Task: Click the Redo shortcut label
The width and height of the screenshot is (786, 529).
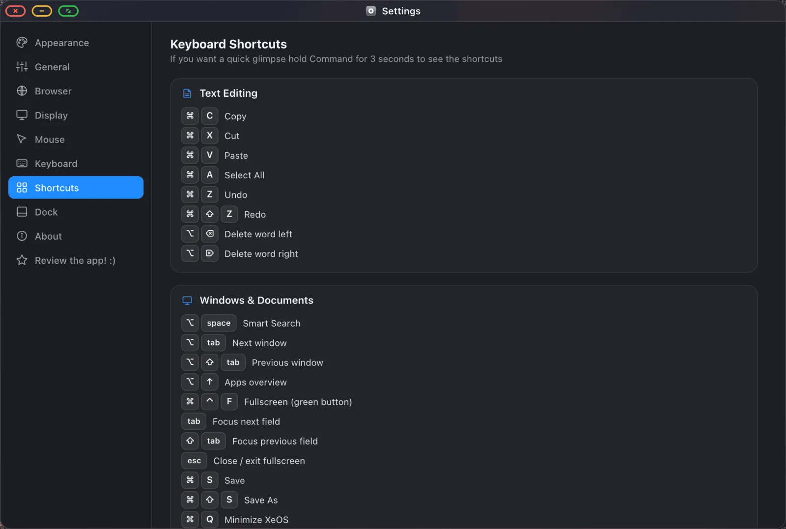Action: point(255,214)
